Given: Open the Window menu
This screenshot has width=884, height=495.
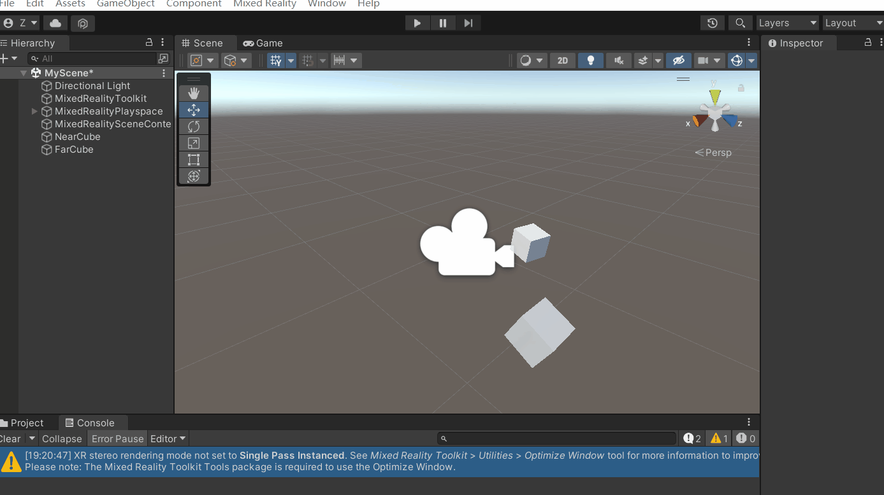Looking at the screenshot, I should (x=327, y=4).
